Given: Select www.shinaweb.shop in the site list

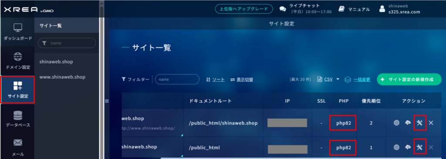Looking at the screenshot, I should [x=62, y=77].
